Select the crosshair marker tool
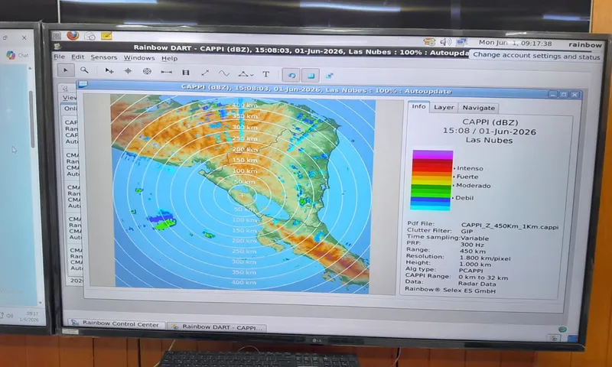612x367 pixels. [128, 71]
